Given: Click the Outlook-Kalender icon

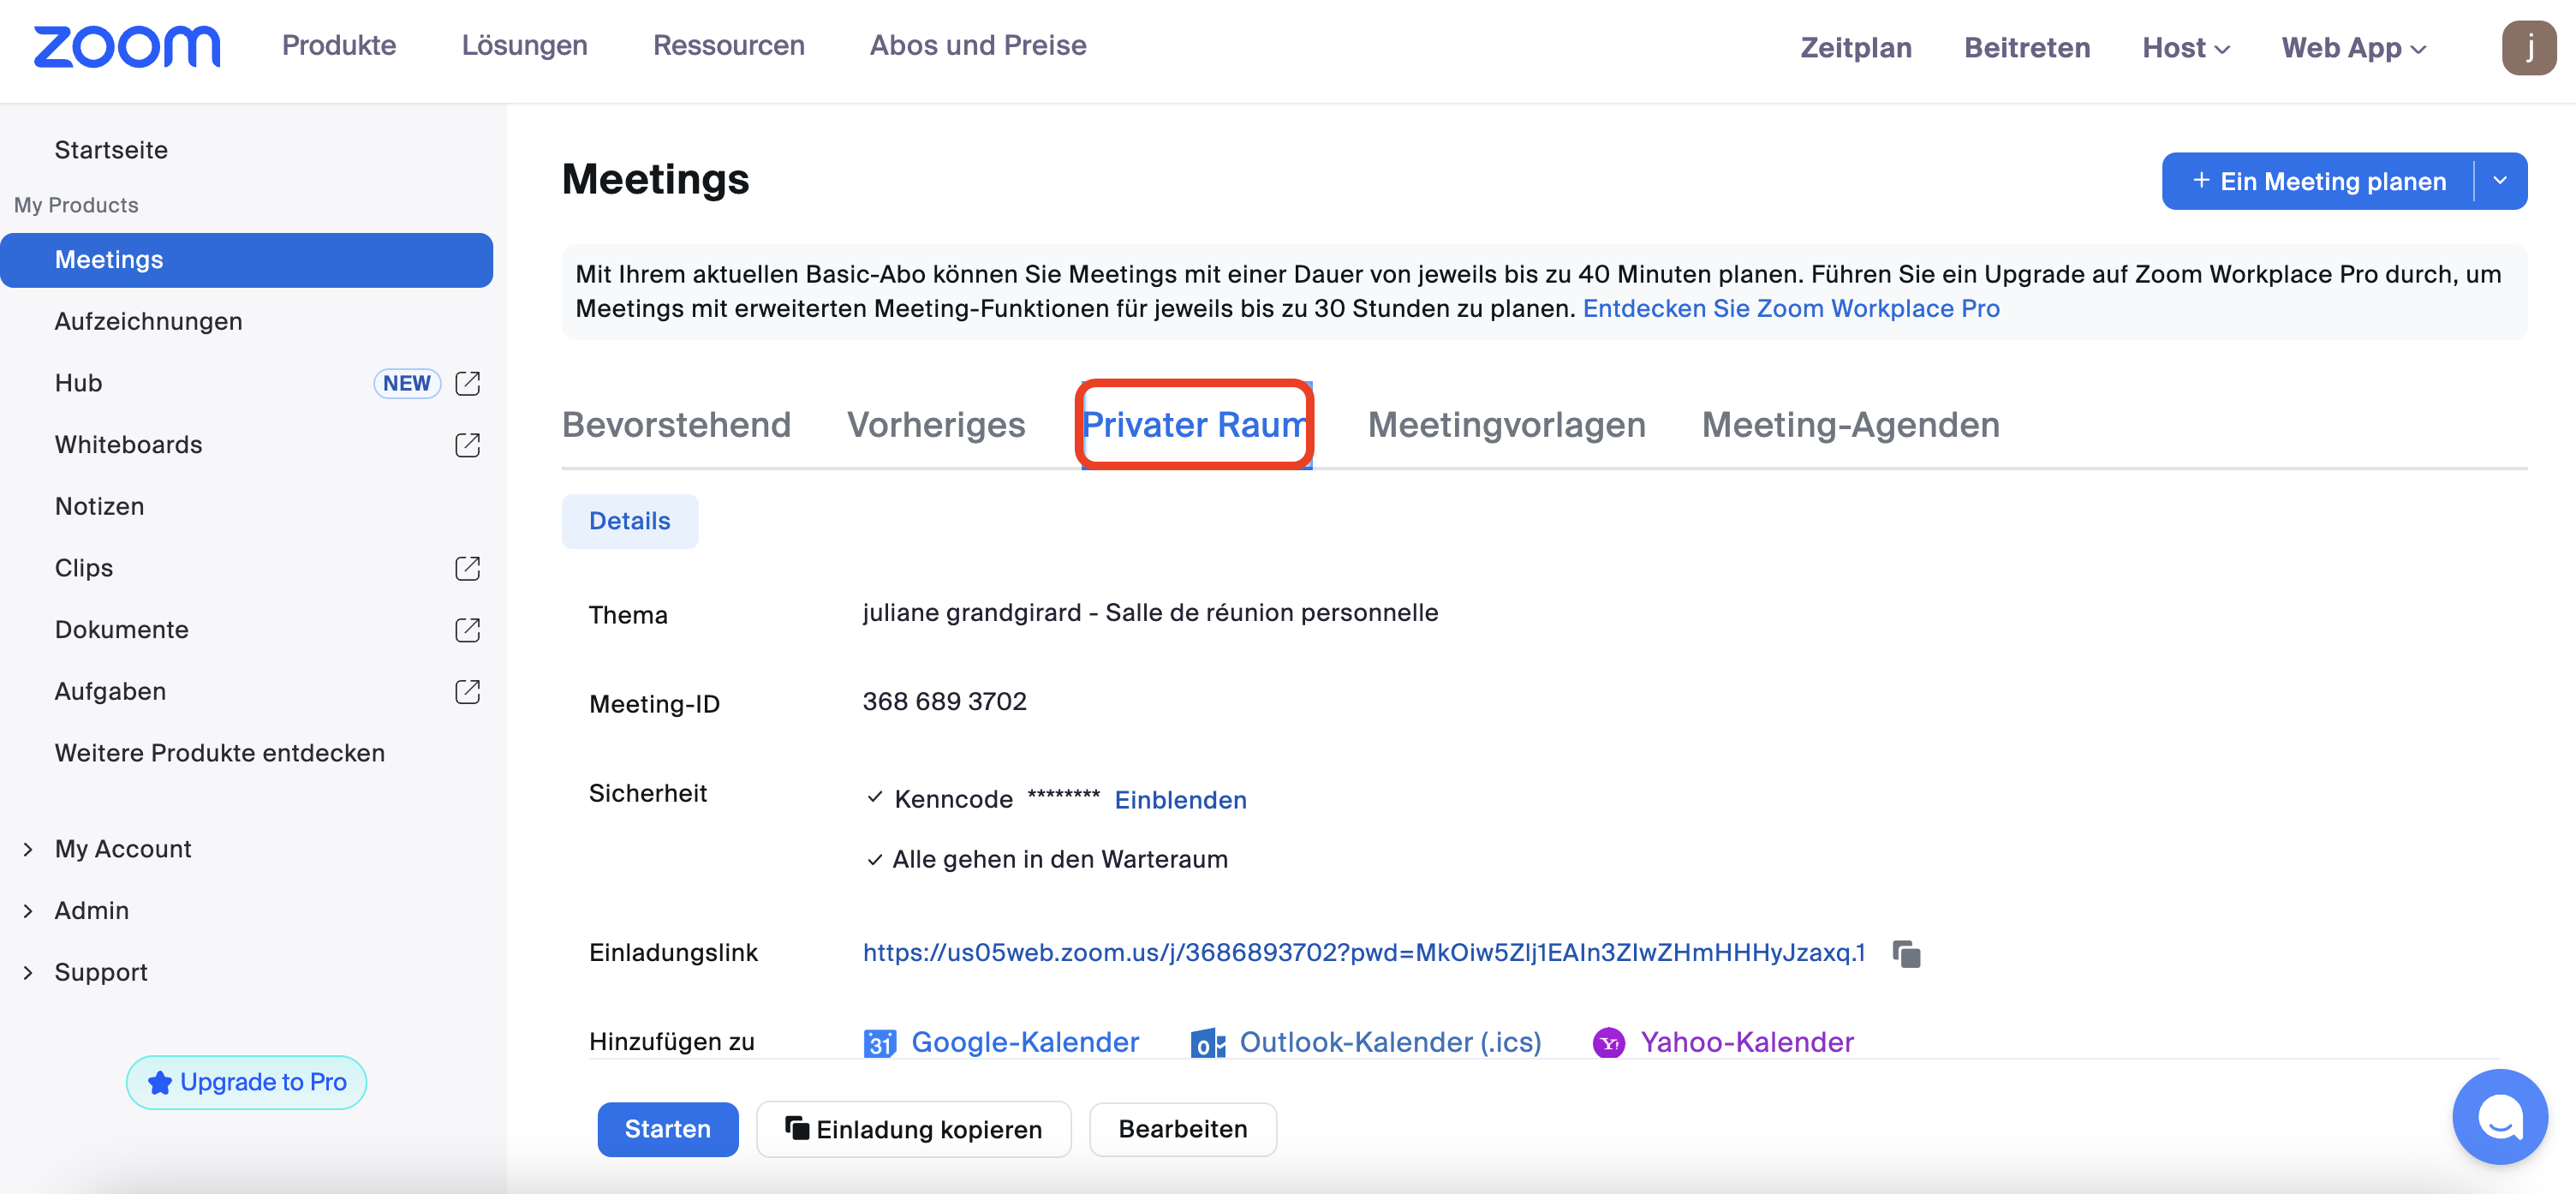Looking at the screenshot, I should tap(1207, 1043).
